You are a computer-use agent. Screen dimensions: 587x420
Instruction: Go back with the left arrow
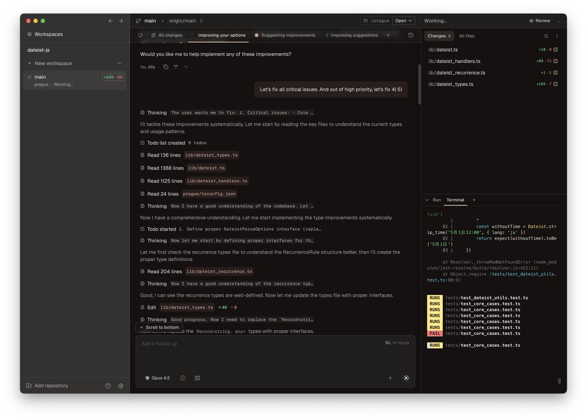pyautogui.click(x=111, y=21)
